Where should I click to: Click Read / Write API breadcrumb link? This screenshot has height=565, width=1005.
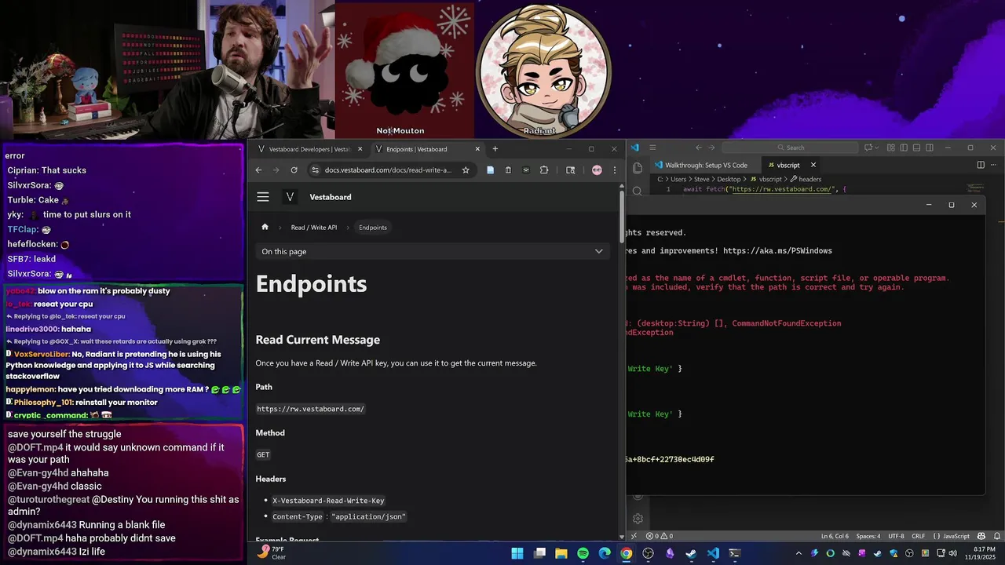[x=314, y=228]
